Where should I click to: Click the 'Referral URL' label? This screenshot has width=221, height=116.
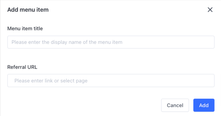pos(22,67)
